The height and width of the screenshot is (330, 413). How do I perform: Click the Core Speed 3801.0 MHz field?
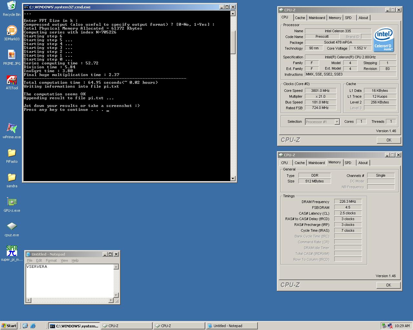320,91
